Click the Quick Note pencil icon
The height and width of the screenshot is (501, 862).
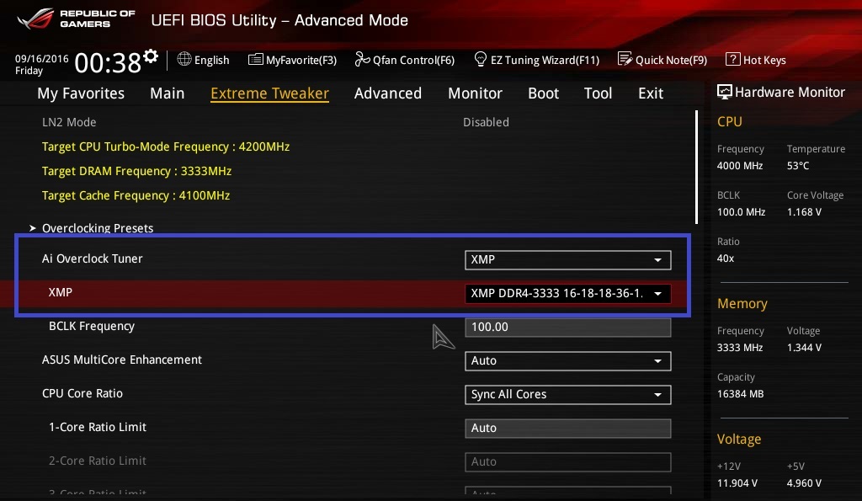pyautogui.click(x=625, y=59)
